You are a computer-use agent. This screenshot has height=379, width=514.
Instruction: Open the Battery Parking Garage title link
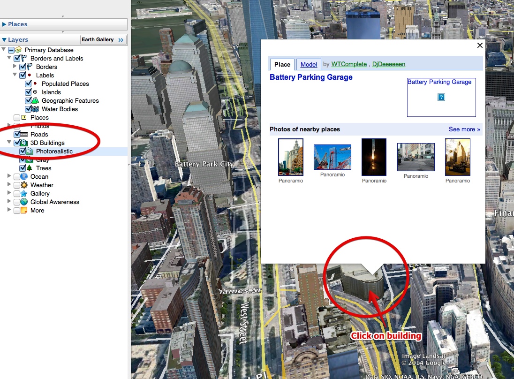tap(311, 77)
